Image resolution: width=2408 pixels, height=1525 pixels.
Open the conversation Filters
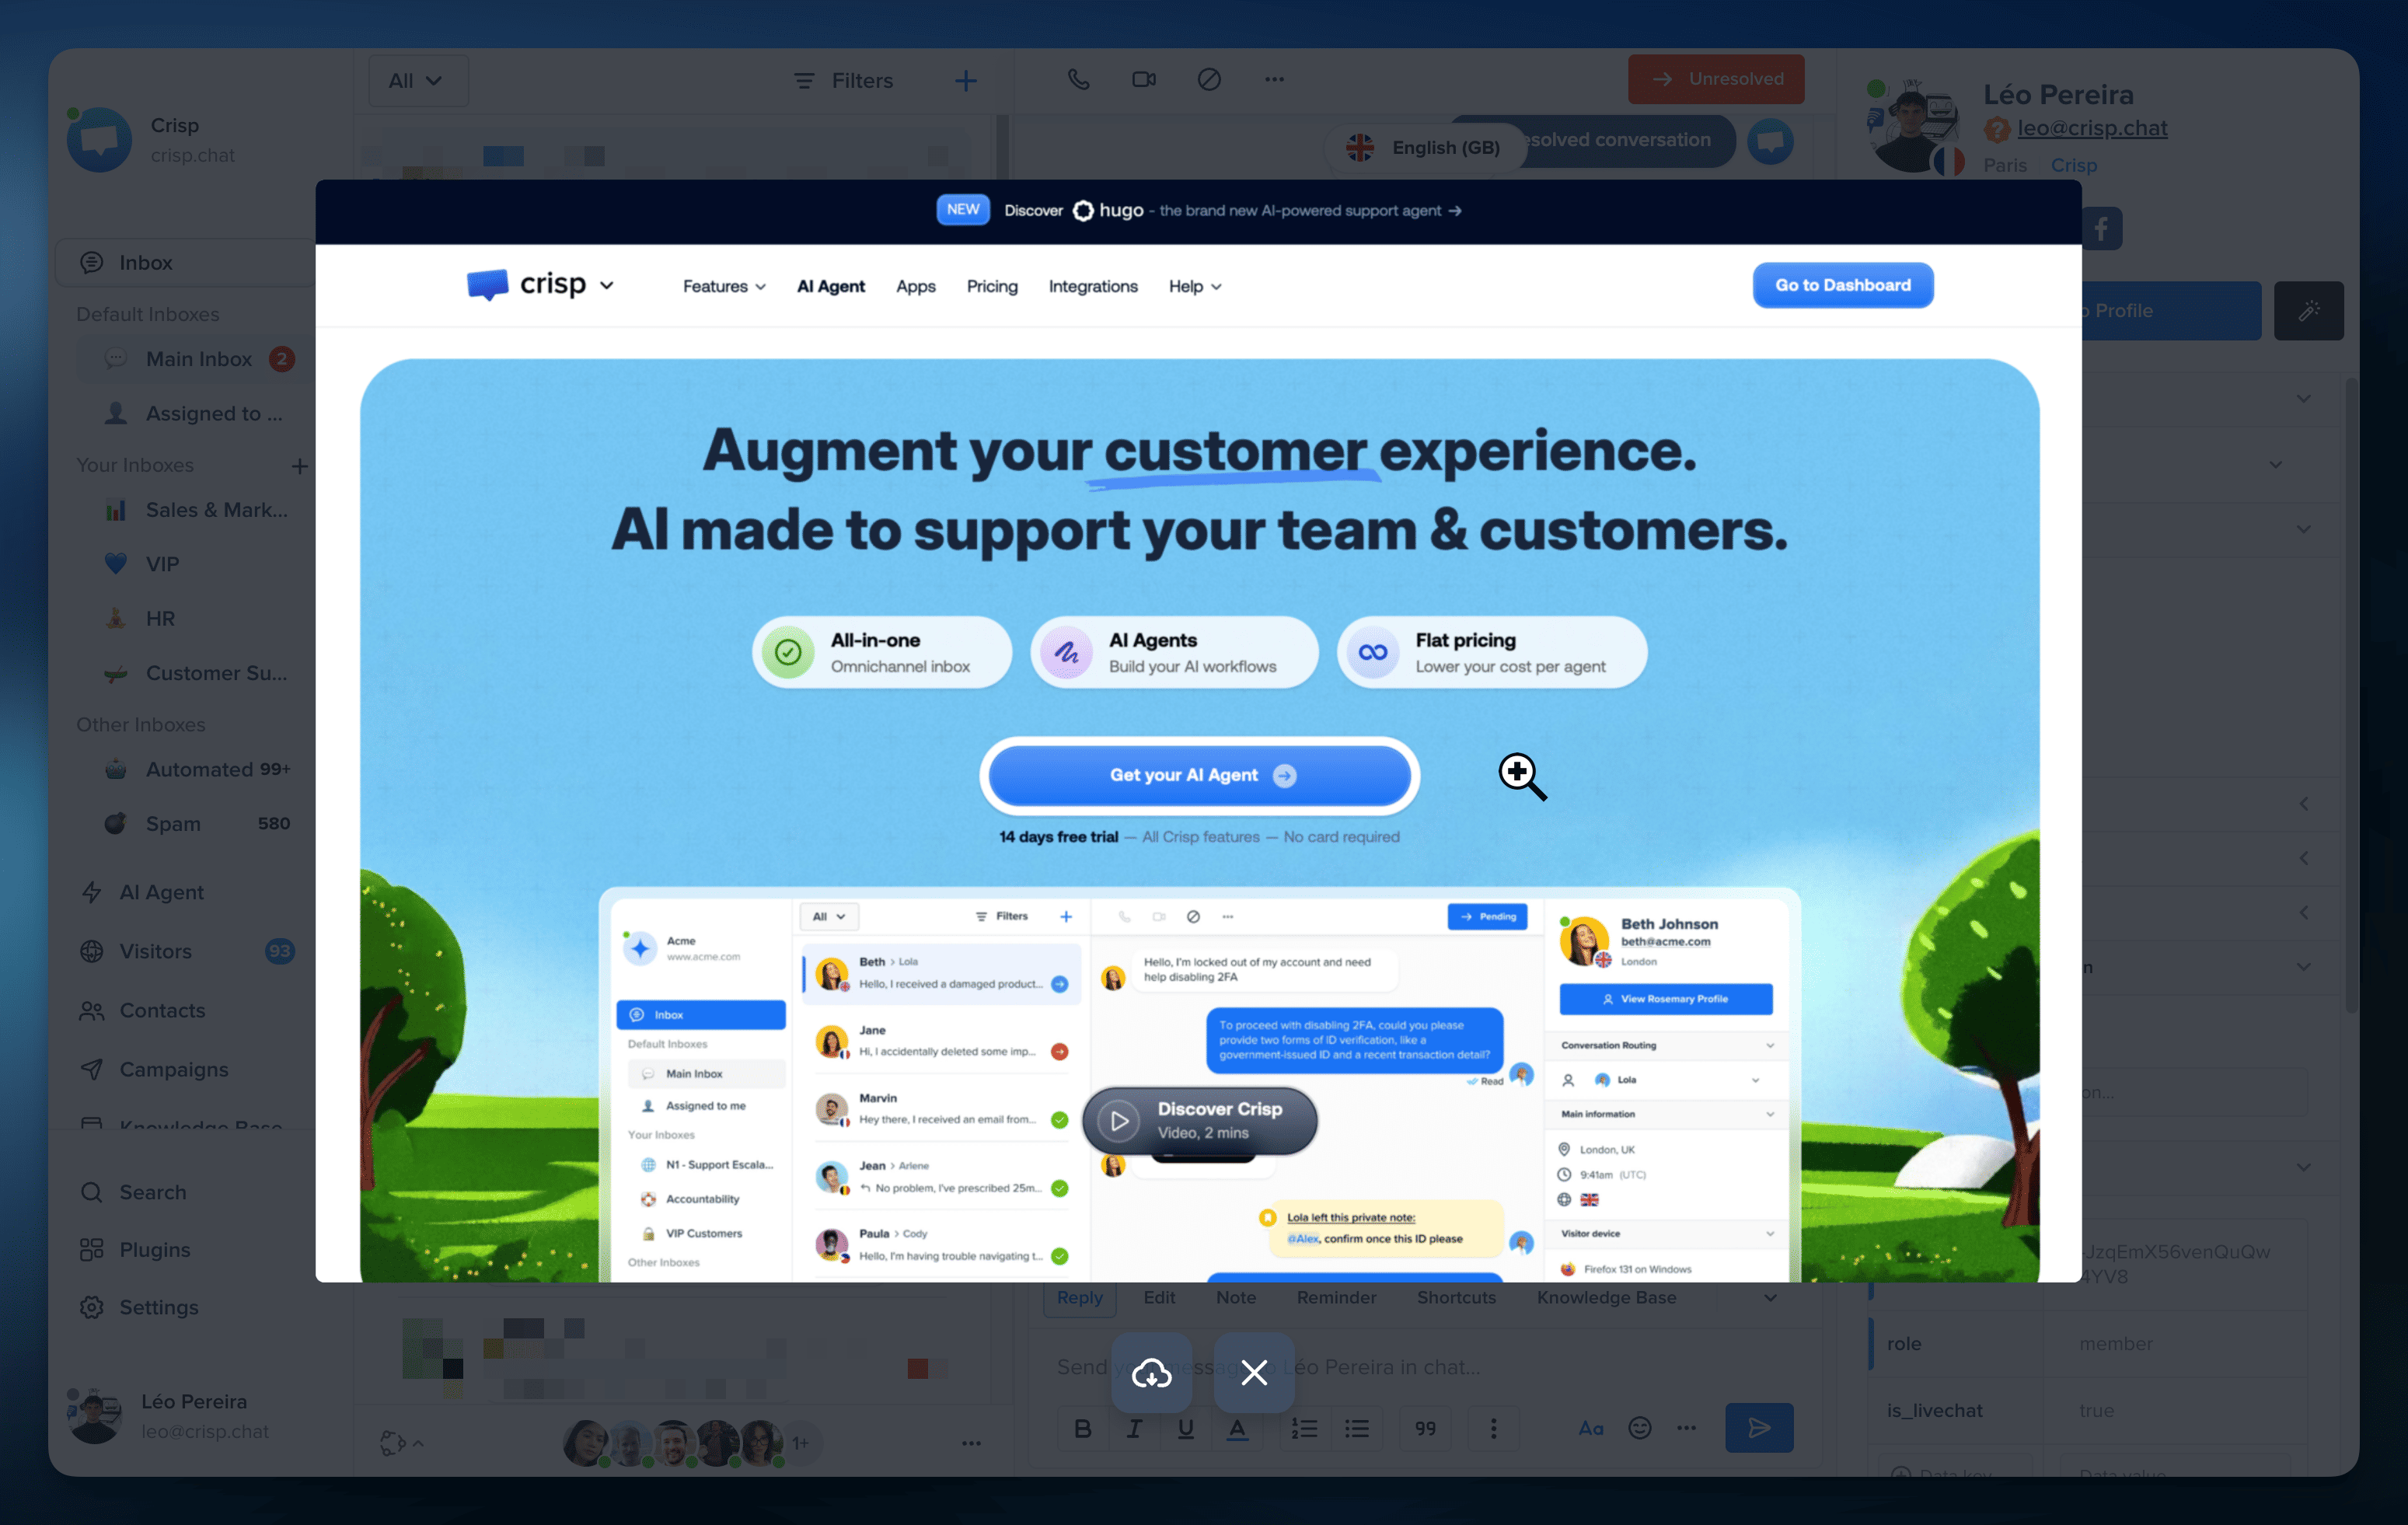pyautogui.click(x=842, y=80)
